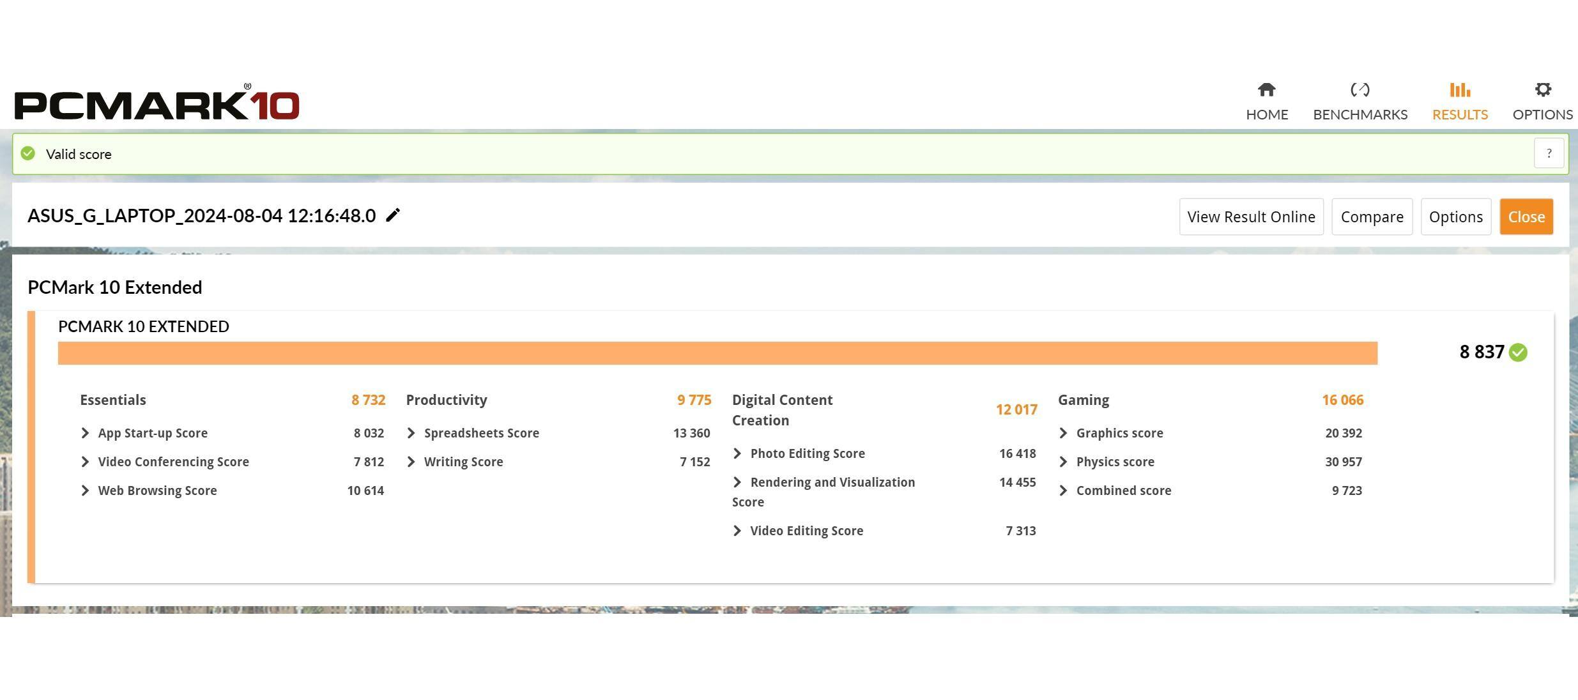Click the Video Editing value 7 313

(x=1021, y=531)
